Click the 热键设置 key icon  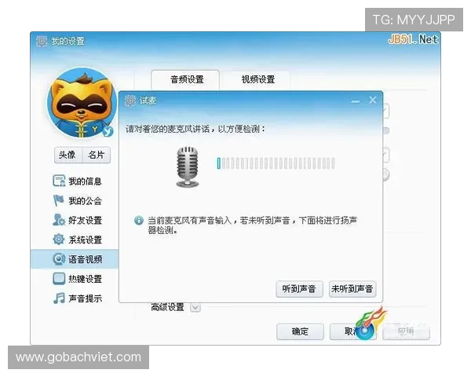coord(59,278)
